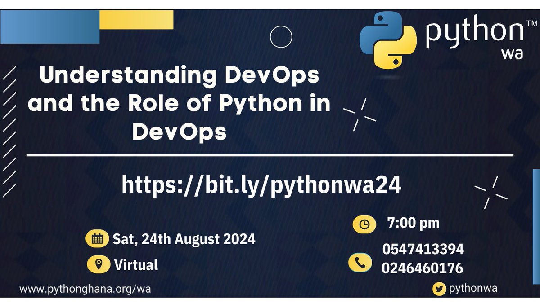The width and height of the screenshot is (540, 303).
Task: Open the www.pythonghana.org/wa website link
Action: [85, 289]
